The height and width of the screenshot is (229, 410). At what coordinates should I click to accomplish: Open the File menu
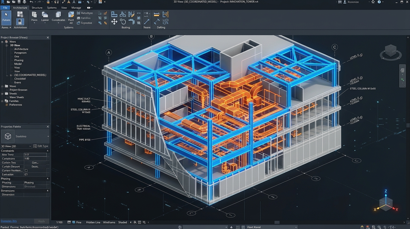5,7
